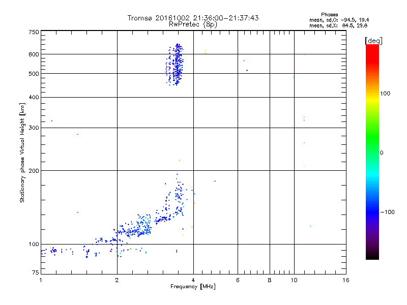
Task: Click the x-axis label '16'
Action: click(346, 280)
